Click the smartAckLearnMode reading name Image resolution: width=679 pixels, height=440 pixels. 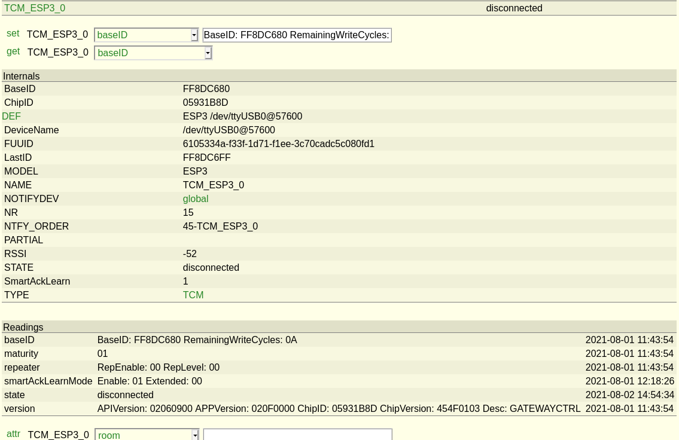[48, 381]
